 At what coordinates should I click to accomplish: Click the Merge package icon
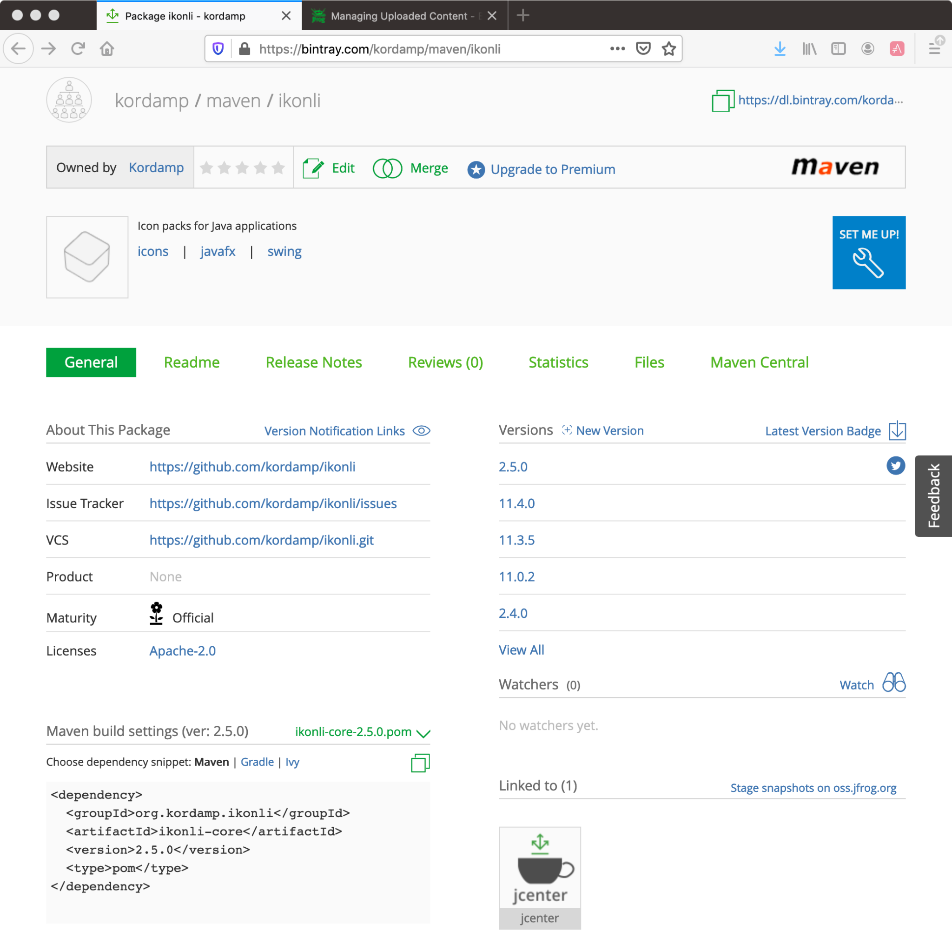click(387, 168)
